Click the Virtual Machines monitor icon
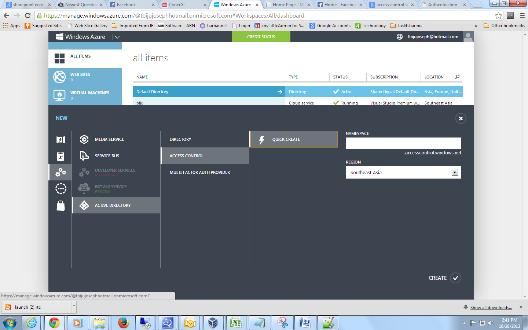 click(x=59, y=95)
